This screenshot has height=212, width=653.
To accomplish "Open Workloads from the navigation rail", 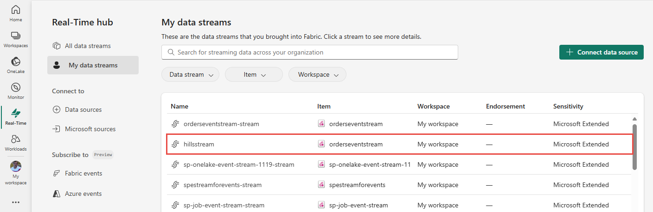I will pyautogui.click(x=15, y=142).
